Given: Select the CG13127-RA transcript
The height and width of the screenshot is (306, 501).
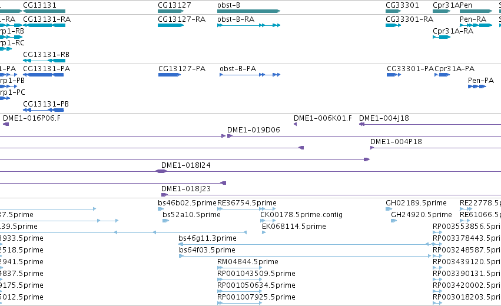Looking at the screenshot, I should click(x=171, y=25).
